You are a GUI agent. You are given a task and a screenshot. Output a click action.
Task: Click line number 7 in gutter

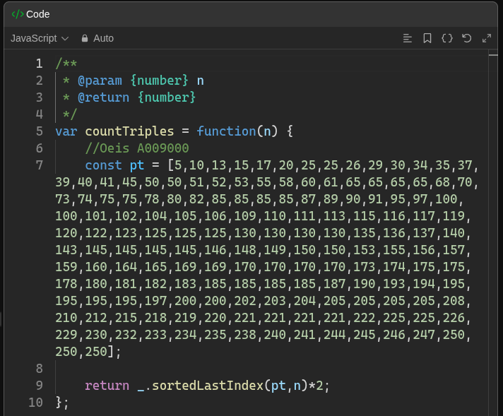[39, 165]
